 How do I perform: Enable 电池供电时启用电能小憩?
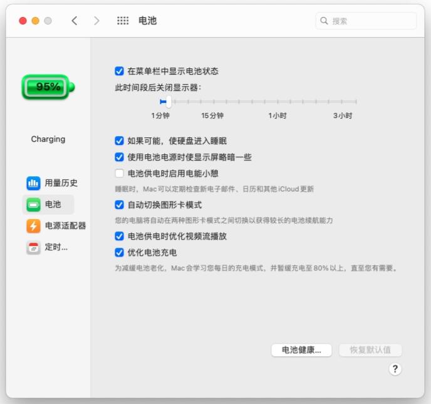[119, 173]
